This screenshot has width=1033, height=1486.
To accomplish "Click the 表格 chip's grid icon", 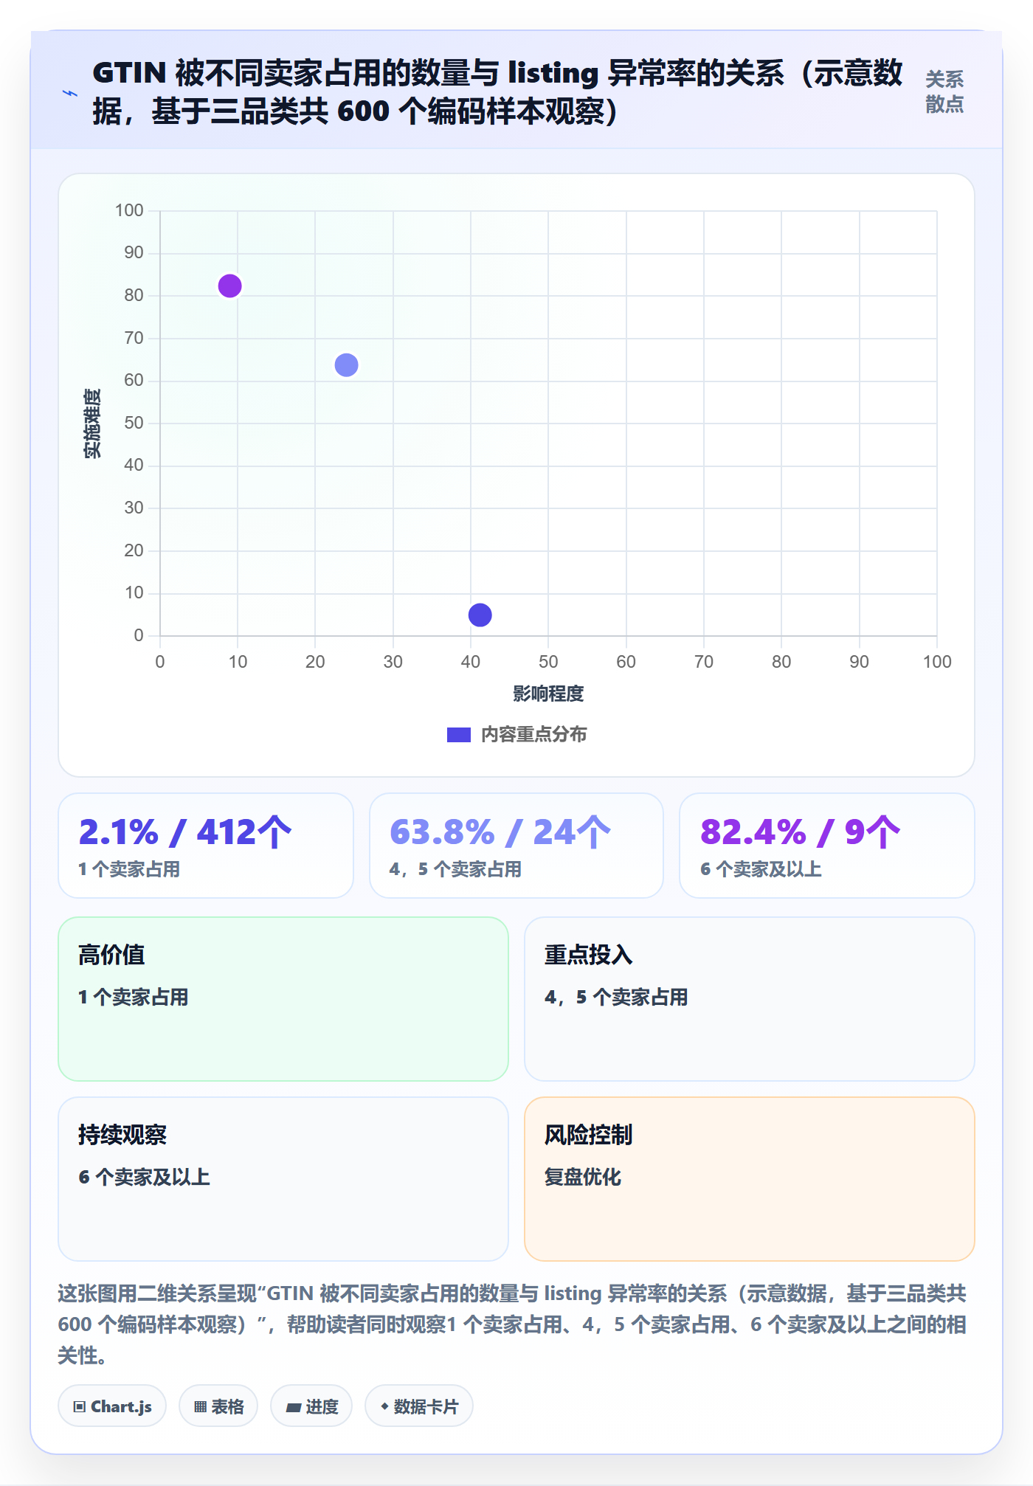I will pos(200,1407).
